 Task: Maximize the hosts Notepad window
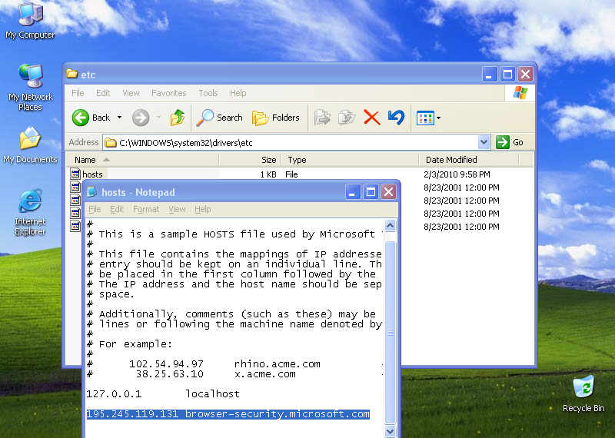(371, 192)
